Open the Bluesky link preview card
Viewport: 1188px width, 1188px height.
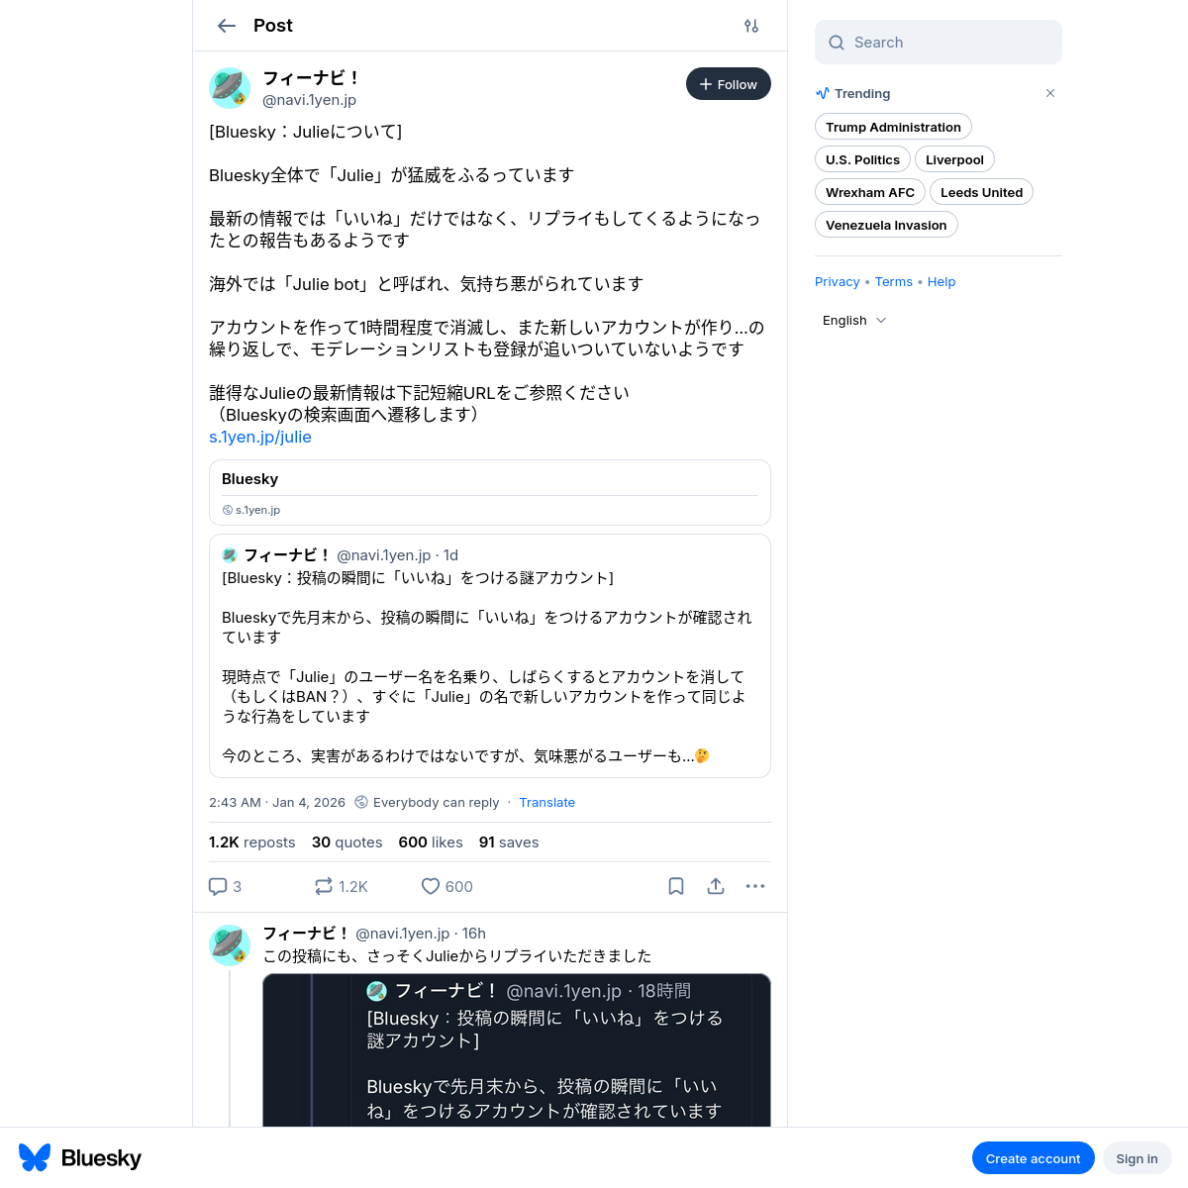[x=490, y=492]
